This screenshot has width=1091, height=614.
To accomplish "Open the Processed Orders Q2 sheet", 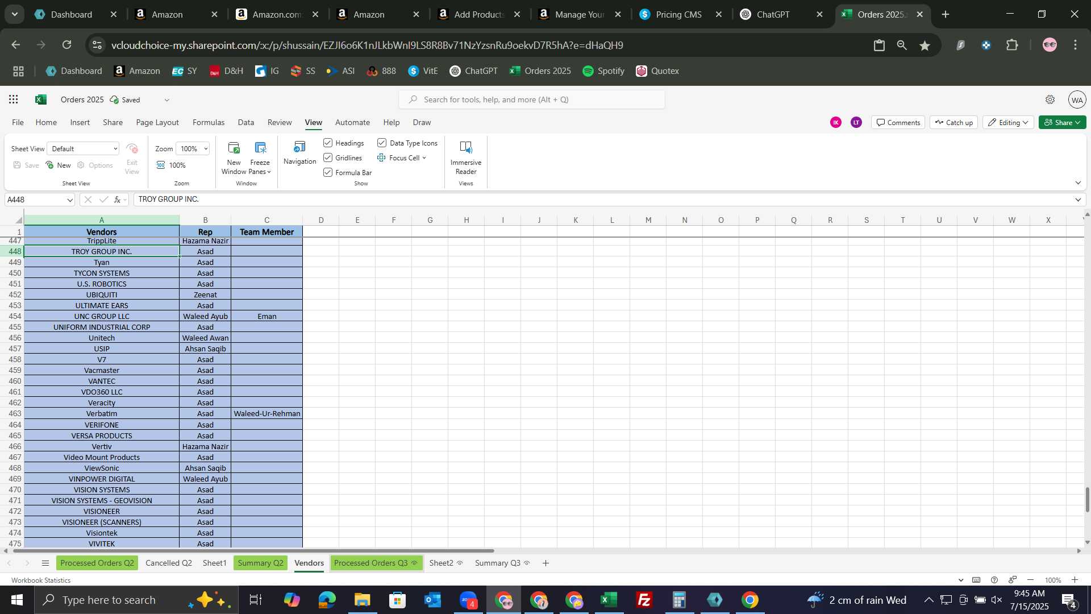I will [97, 563].
